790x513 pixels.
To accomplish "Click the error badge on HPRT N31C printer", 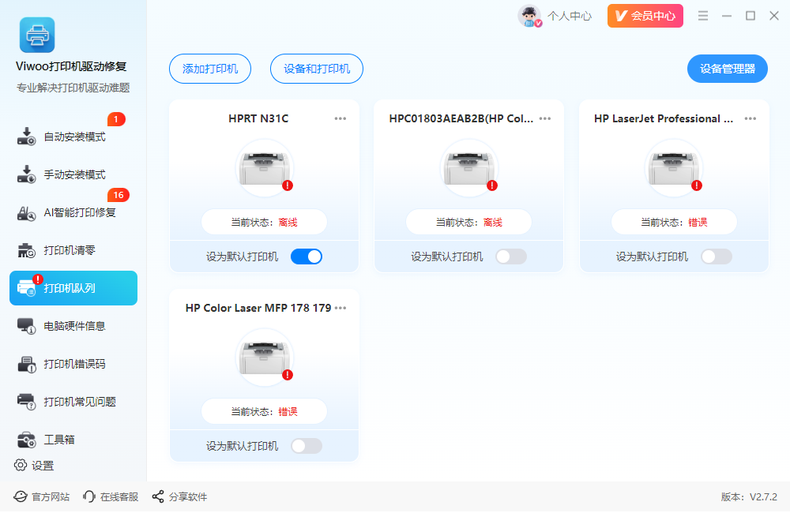I will [288, 185].
